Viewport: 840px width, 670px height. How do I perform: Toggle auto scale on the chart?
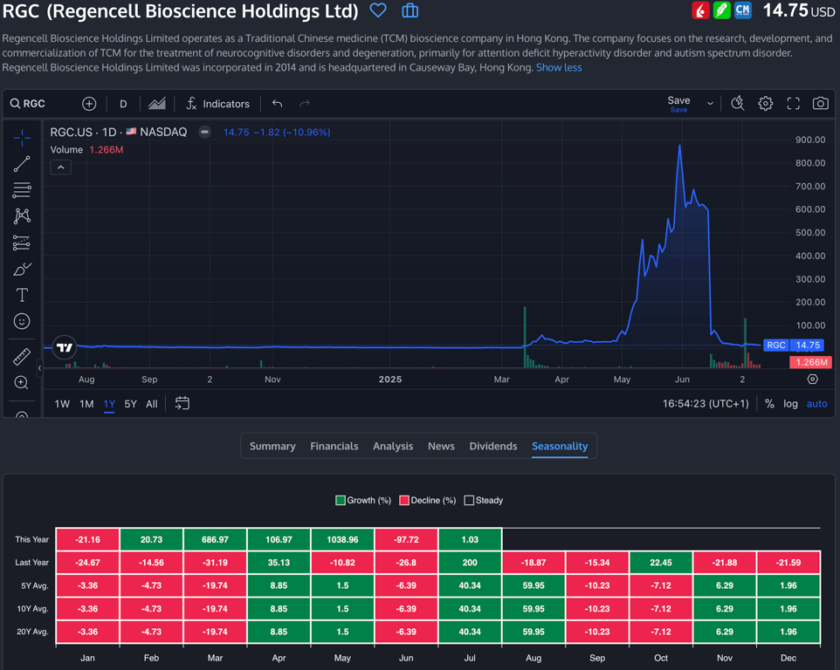[816, 404]
